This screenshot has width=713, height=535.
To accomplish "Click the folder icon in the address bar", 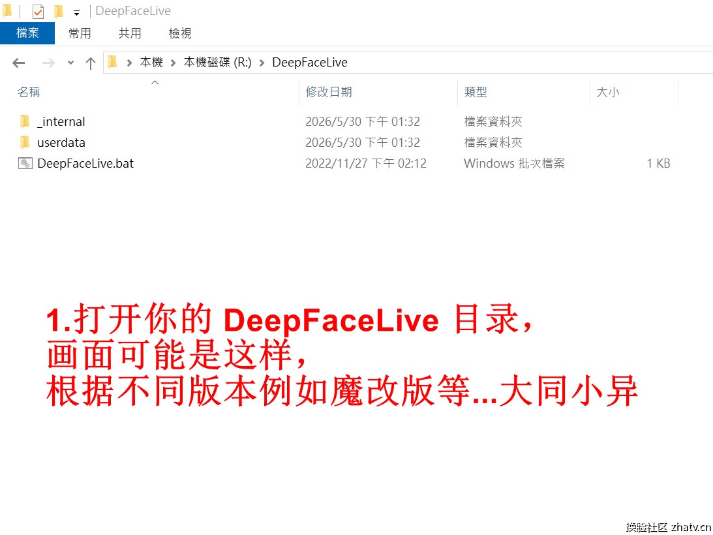I will click(113, 62).
